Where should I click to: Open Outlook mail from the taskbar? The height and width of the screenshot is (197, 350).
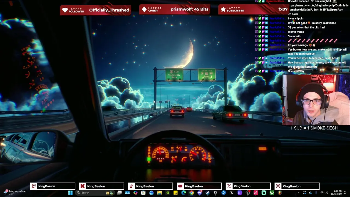(x=151, y=193)
